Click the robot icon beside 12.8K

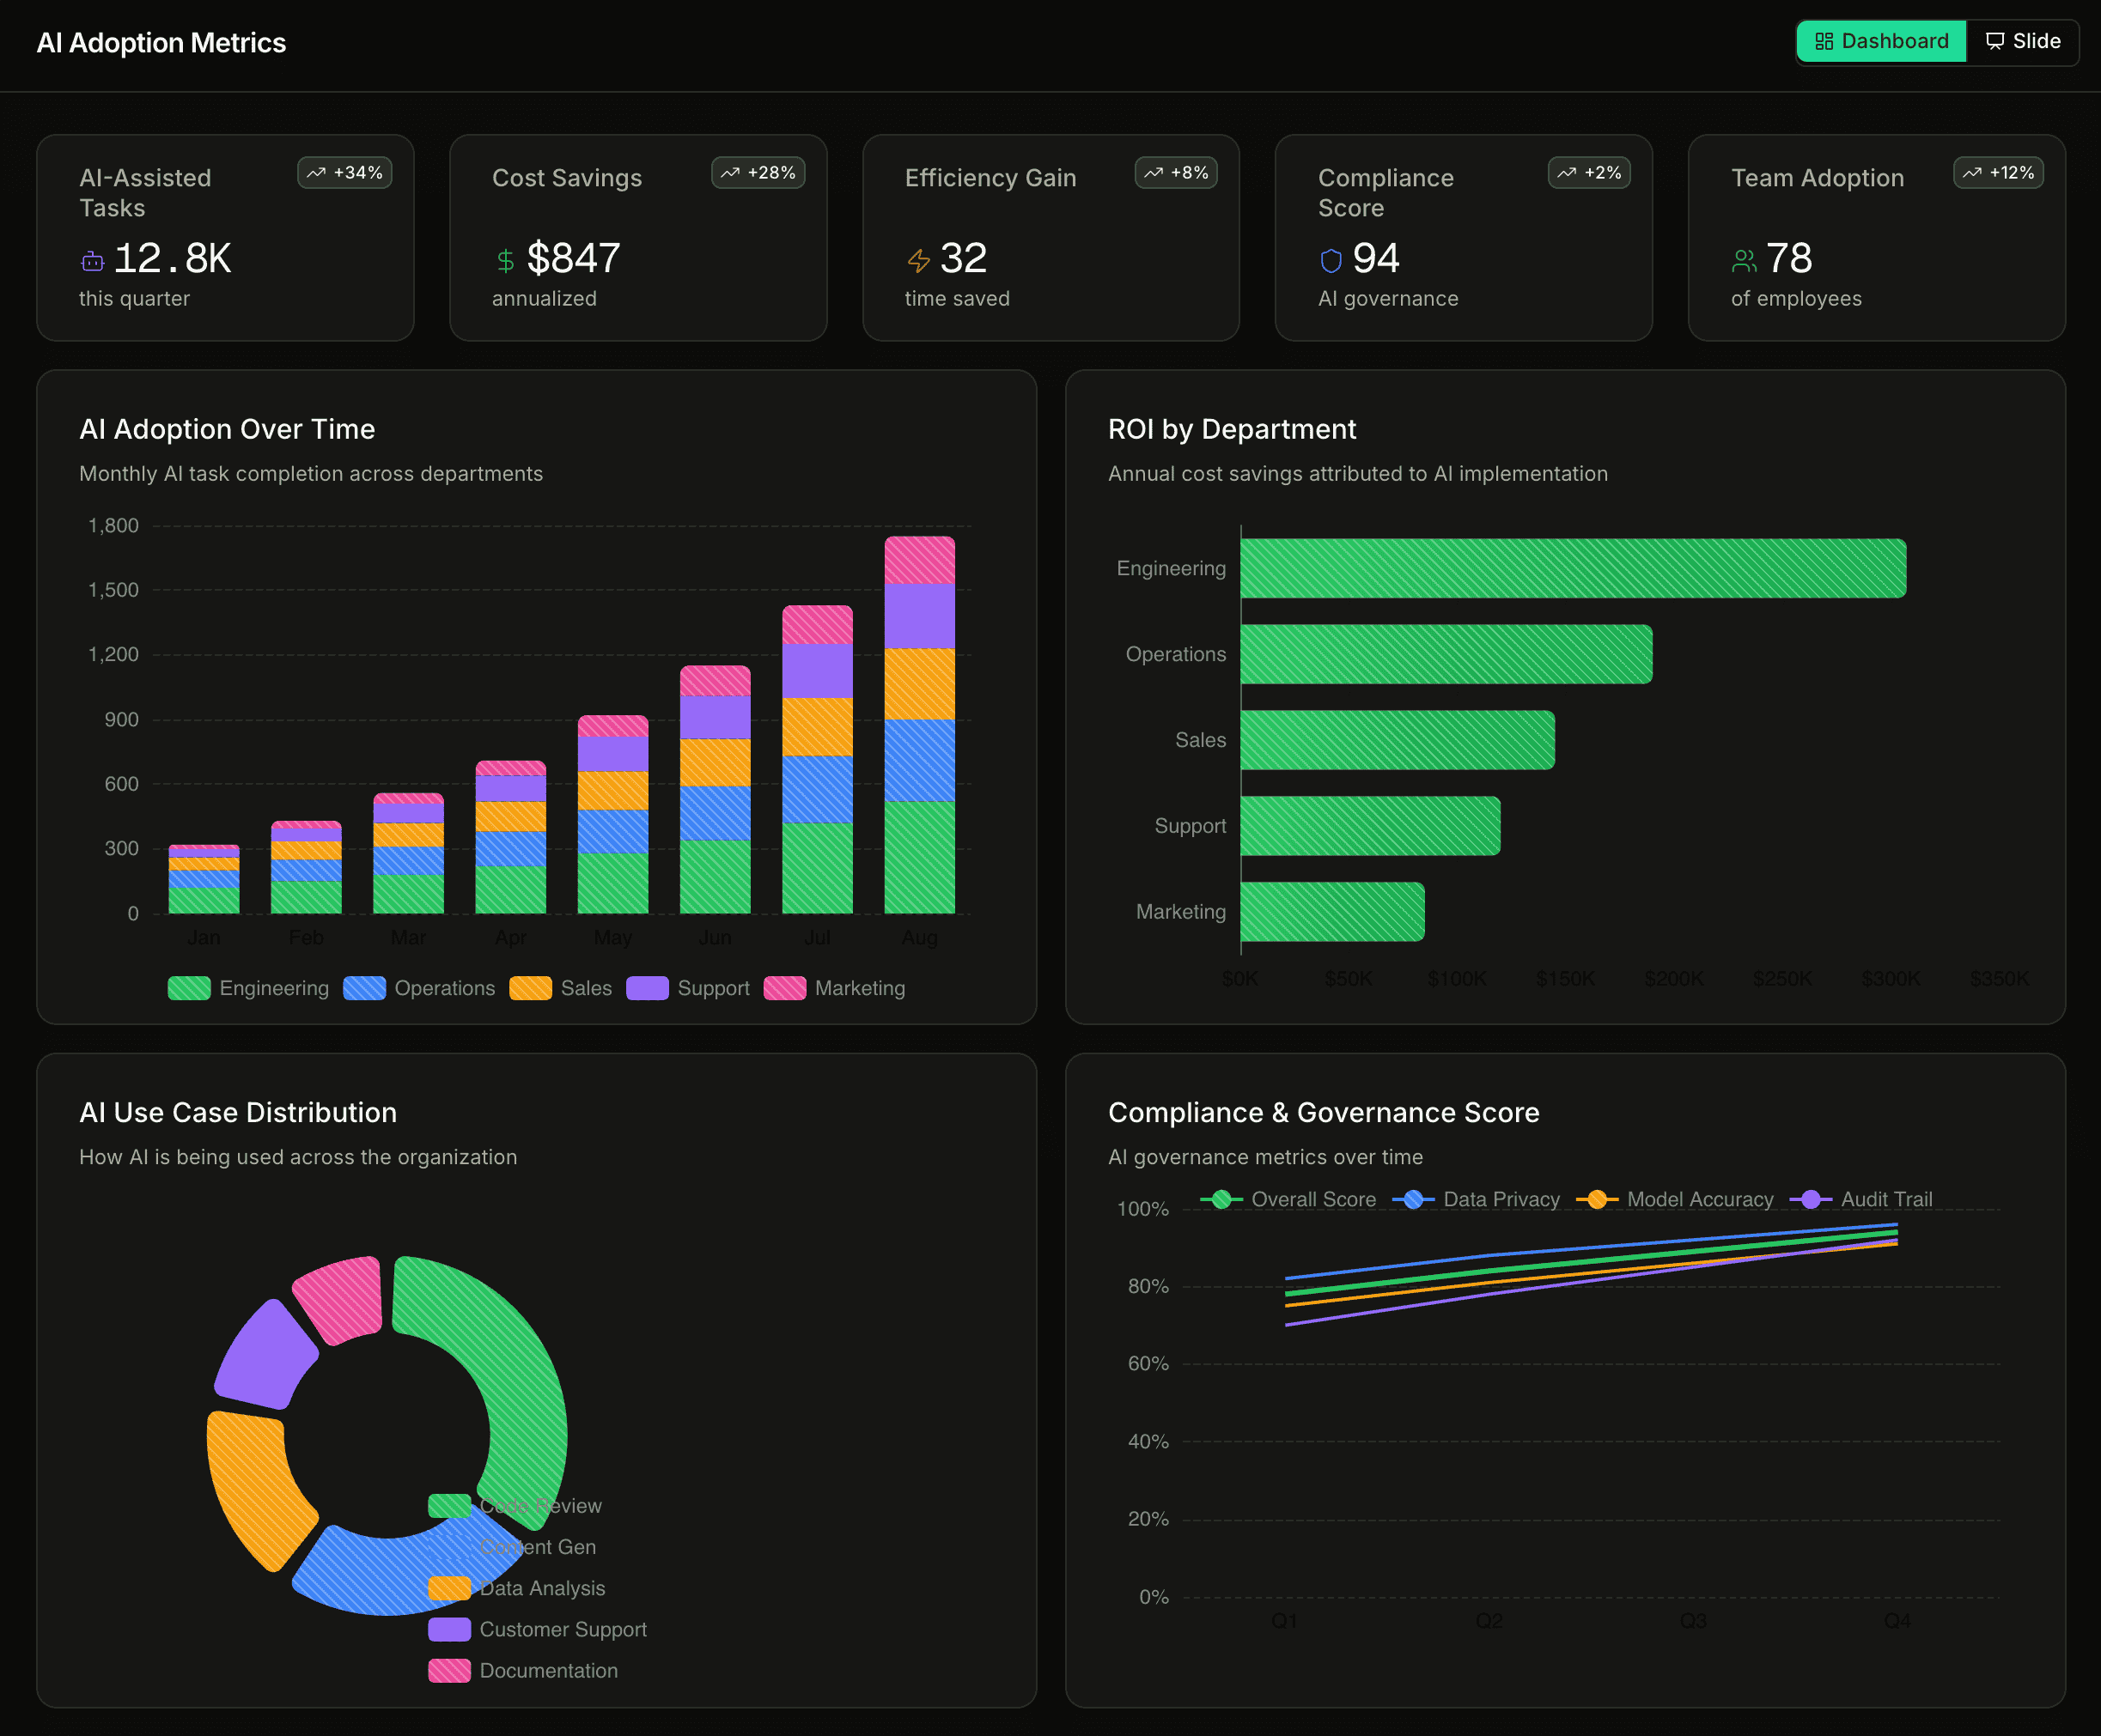[x=92, y=261]
